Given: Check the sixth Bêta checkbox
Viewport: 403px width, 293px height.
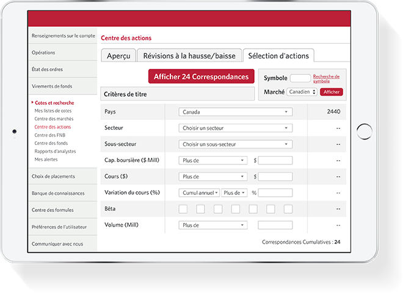Looking at the screenshot, I should point(270,209).
